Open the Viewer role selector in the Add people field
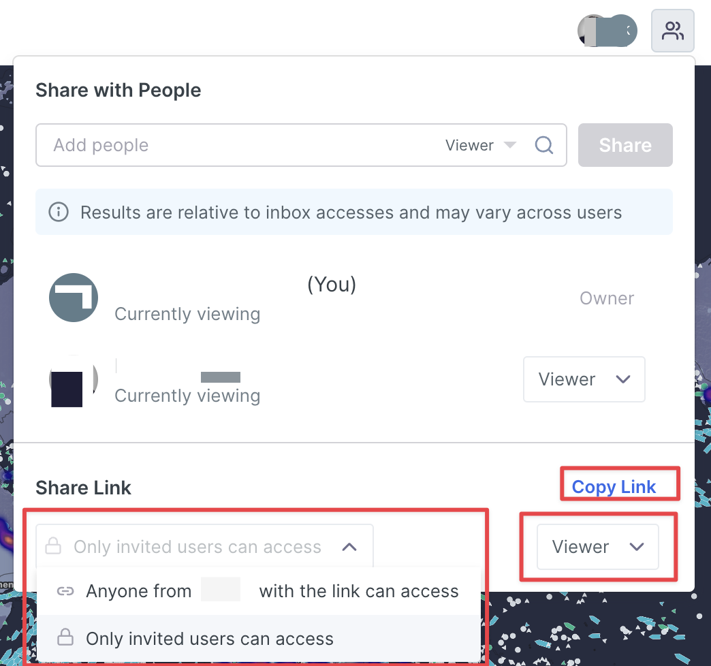711x666 pixels. click(480, 145)
